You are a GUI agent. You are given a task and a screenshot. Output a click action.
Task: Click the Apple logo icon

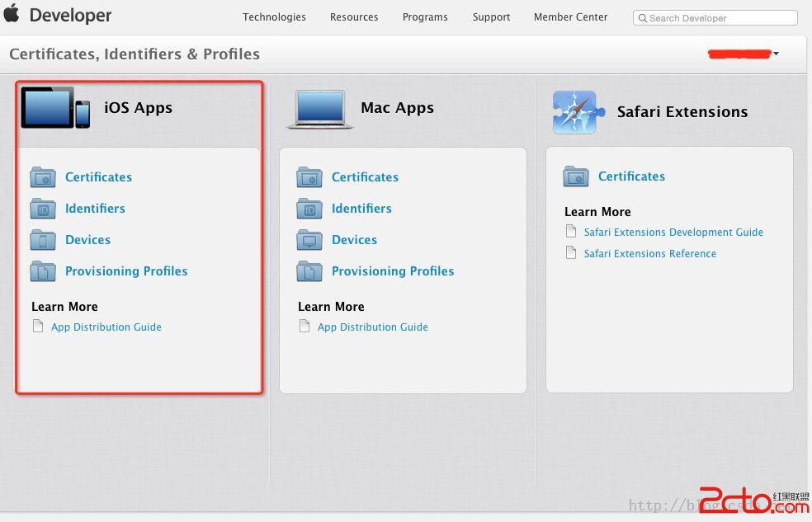[12, 13]
